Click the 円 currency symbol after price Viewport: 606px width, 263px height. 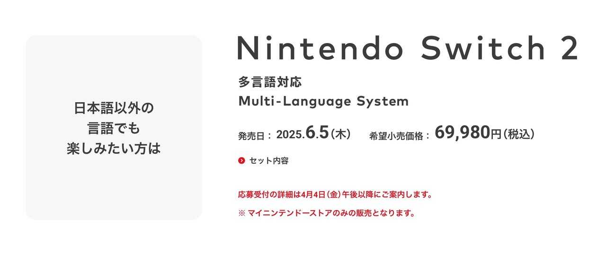pyautogui.click(x=496, y=134)
